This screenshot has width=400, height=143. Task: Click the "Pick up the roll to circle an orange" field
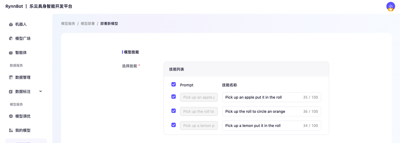pyautogui.click(x=271, y=112)
